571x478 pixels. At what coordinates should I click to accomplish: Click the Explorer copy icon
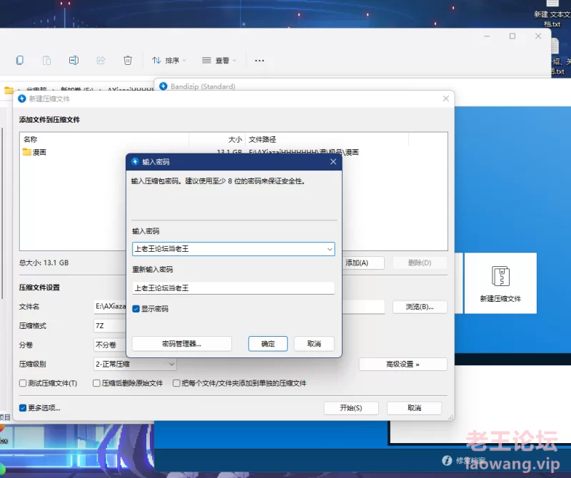point(20,61)
